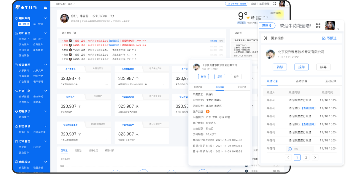Play the audio recording in the follow-up list
This screenshot has width=356, height=175.
tap(290, 149)
